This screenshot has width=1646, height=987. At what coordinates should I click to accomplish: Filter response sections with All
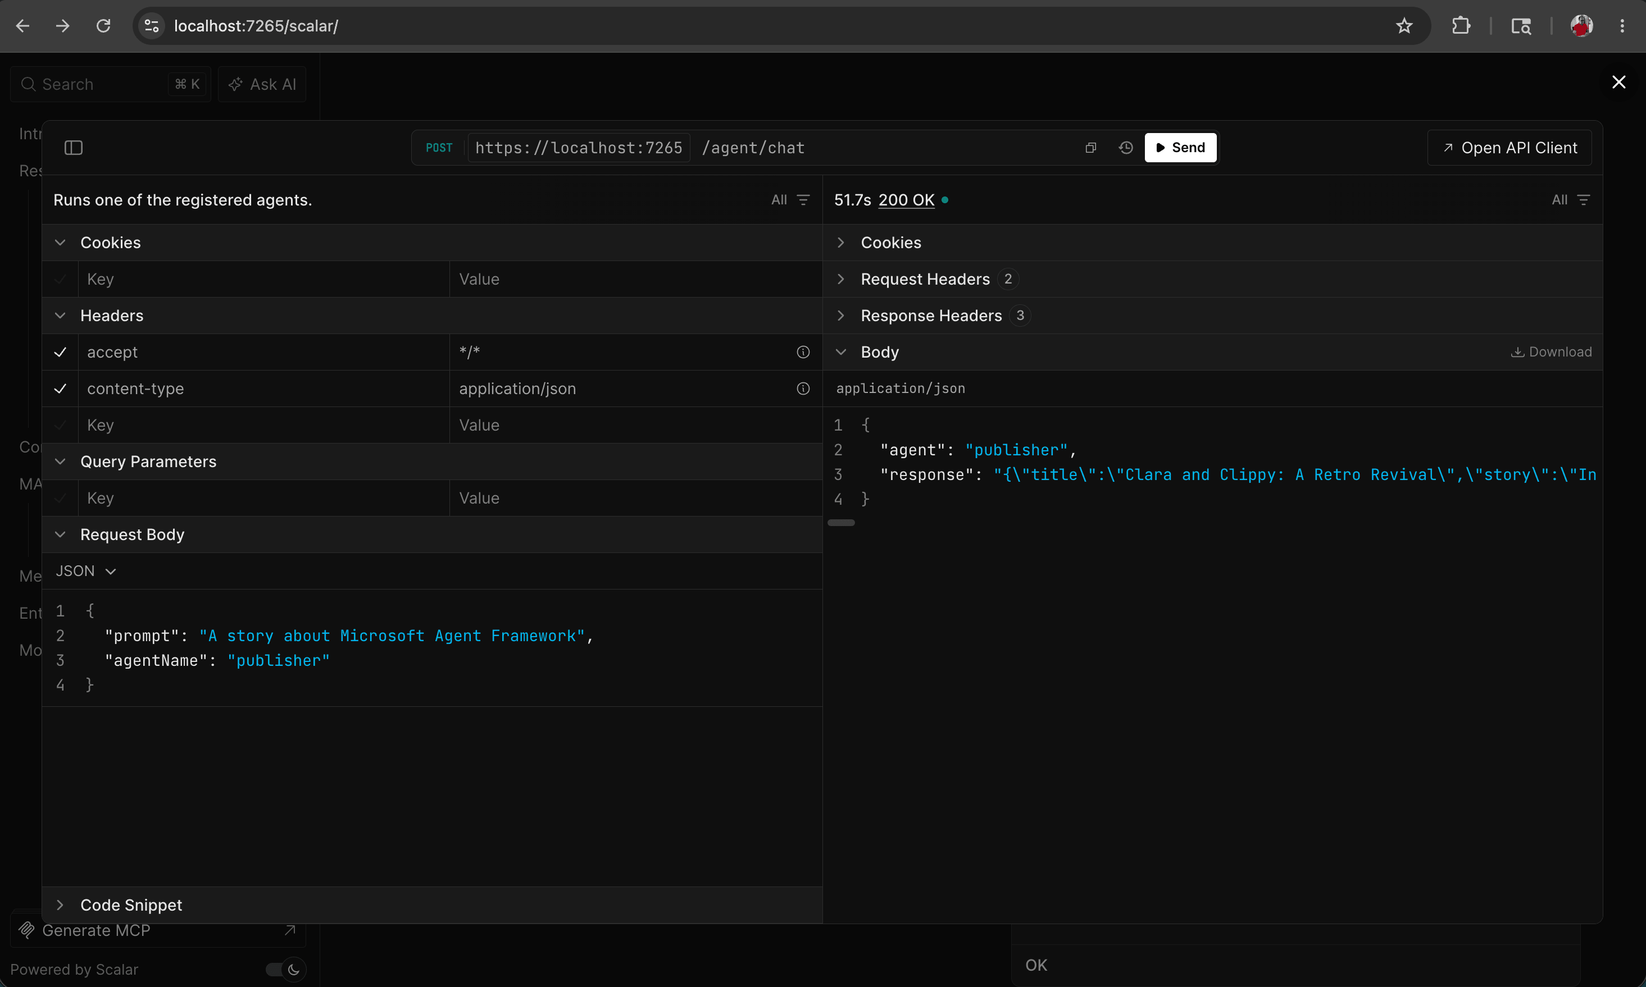click(x=1571, y=199)
